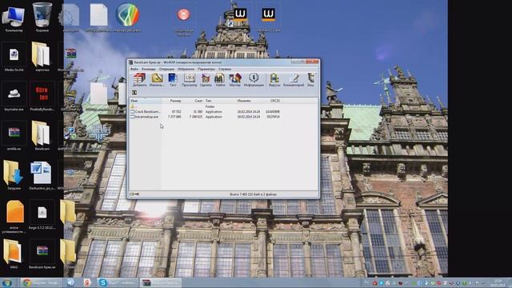Image resolution: width=512 pixels, height=288 pixels.
Task: Run the Тест (Test) archive tool
Action: (x=173, y=80)
